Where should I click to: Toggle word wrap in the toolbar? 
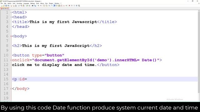click(49, 6)
